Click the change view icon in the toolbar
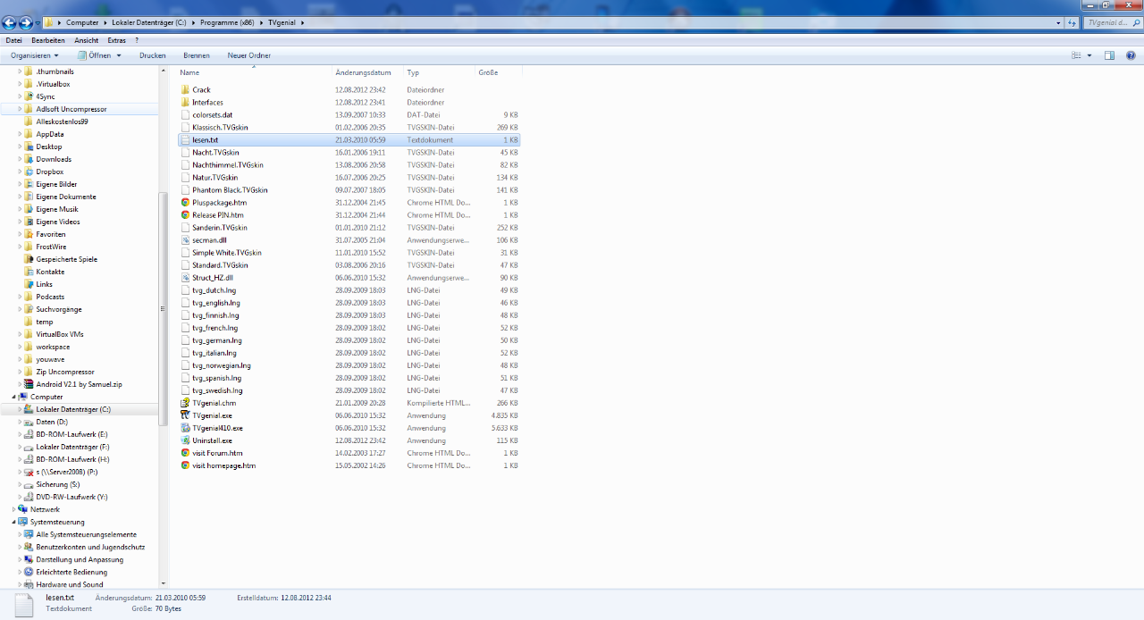This screenshot has width=1144, height=620. 1076,55
